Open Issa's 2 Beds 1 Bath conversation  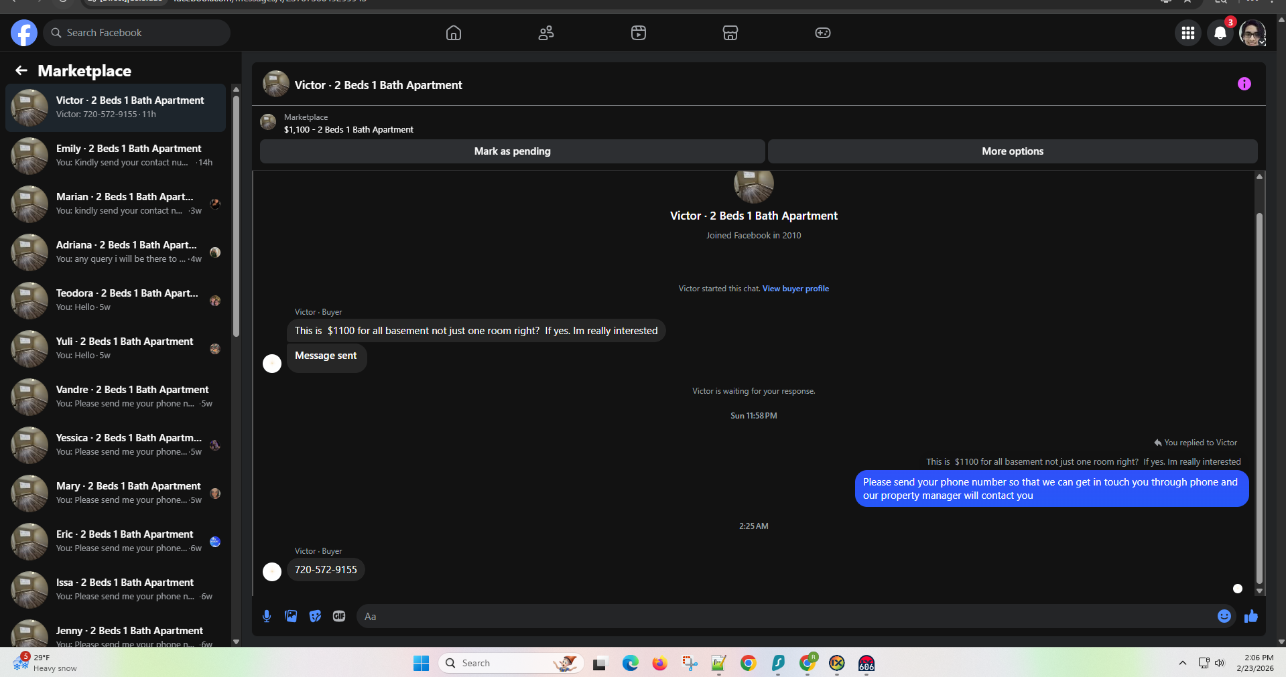click(x=115, y=589)
